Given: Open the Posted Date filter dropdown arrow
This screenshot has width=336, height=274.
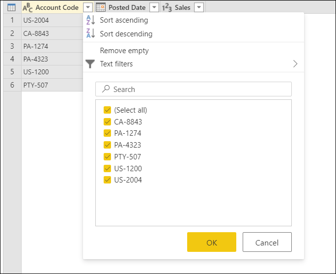Looking at the screenshot, I should tap(154, 7).
